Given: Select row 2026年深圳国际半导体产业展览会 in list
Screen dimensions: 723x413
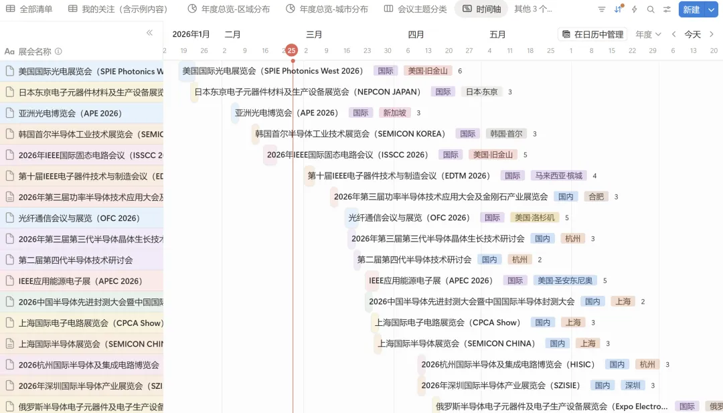Looking at the screenshot, I should click(x=82, y=386).
